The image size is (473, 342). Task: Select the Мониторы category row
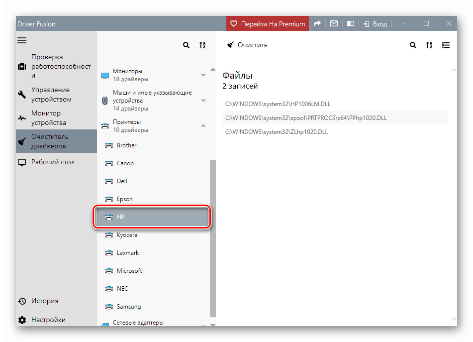[154, 75]
